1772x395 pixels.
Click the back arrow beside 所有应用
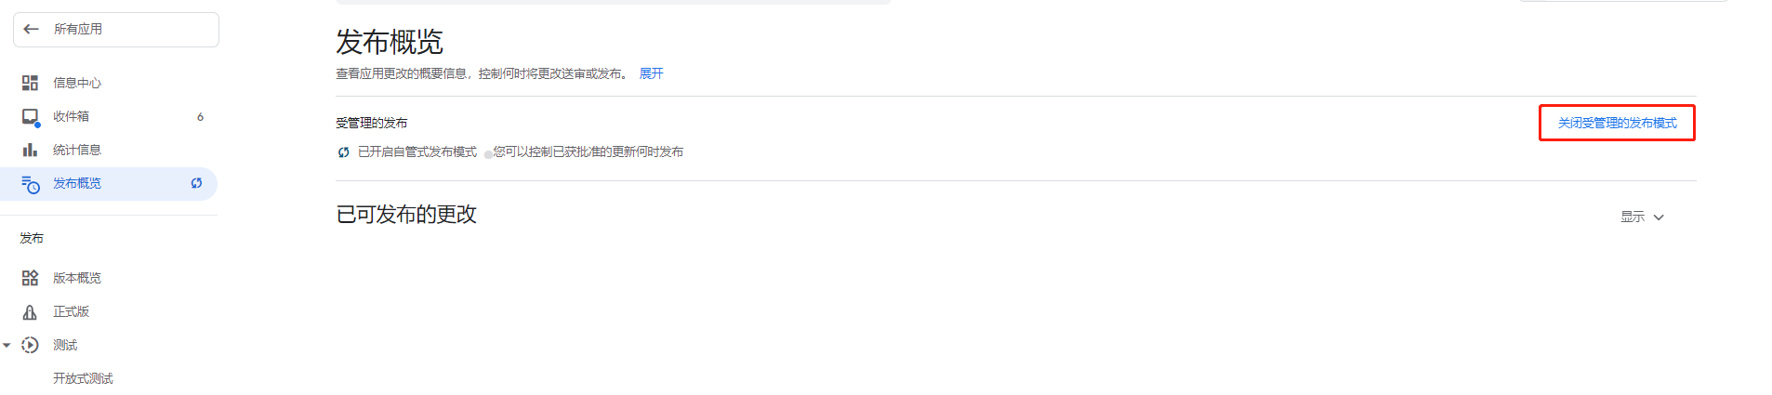pyautogui.click(x=31, y=29)
